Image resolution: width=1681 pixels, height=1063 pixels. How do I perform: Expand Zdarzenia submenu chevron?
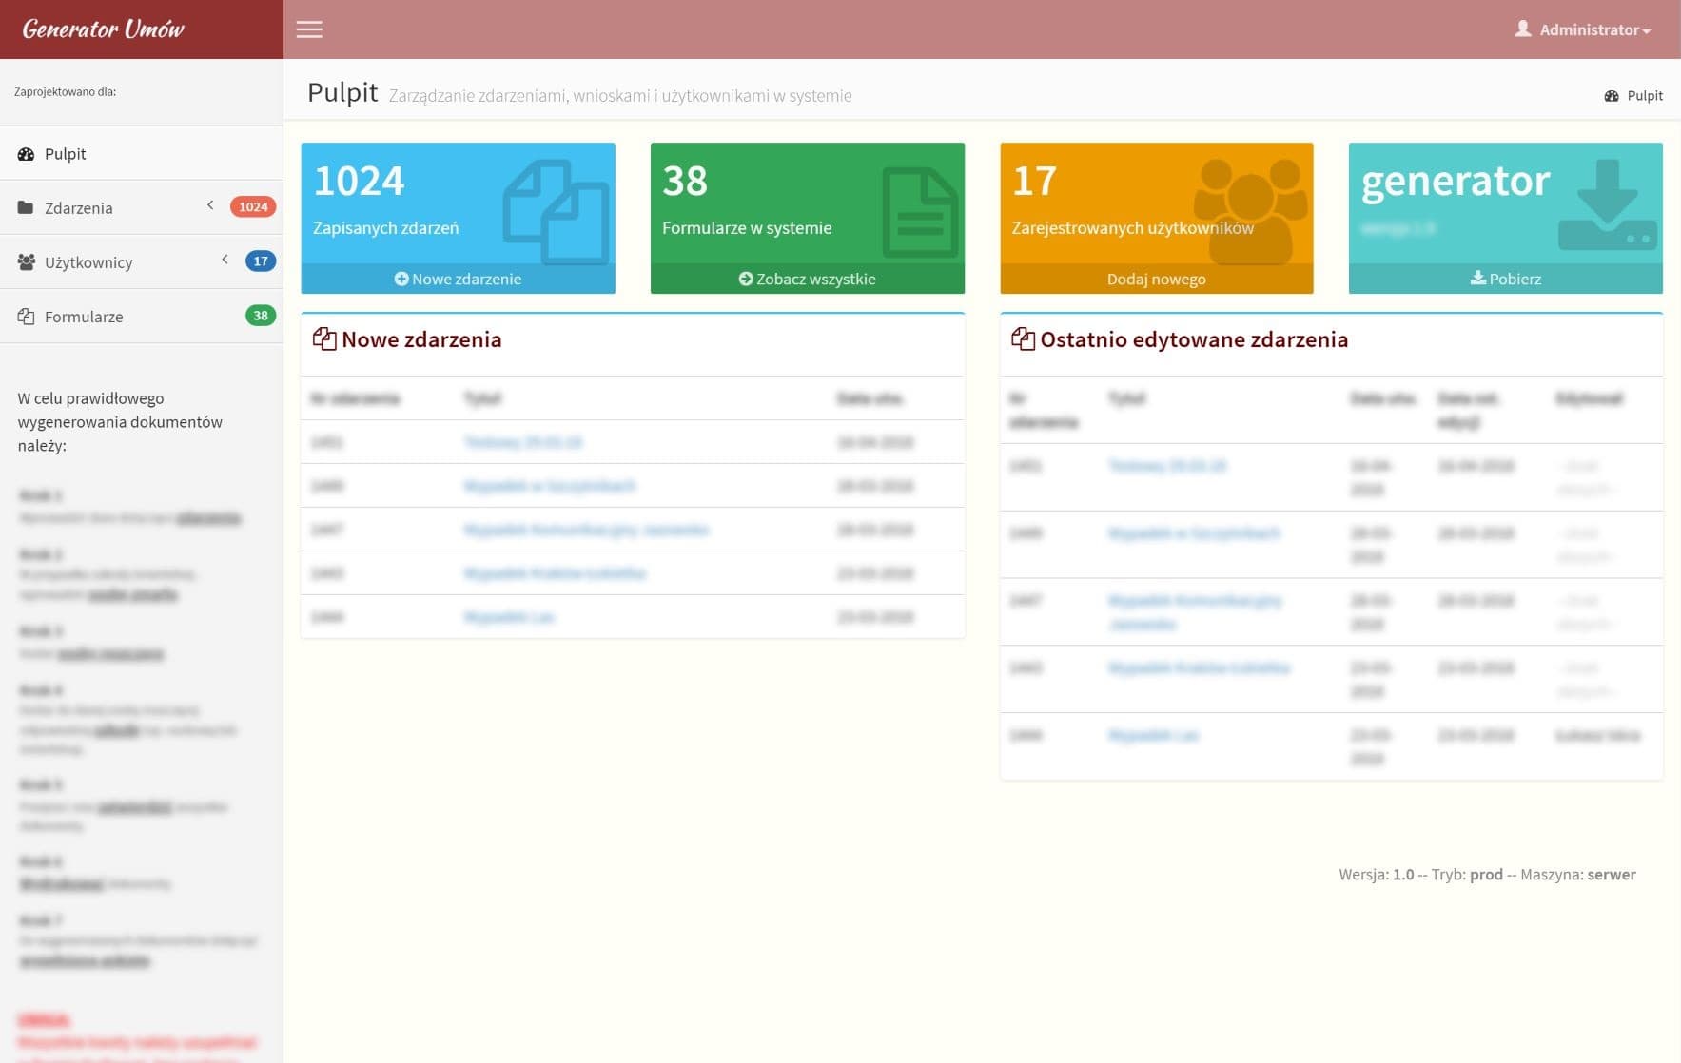point(210,205)
